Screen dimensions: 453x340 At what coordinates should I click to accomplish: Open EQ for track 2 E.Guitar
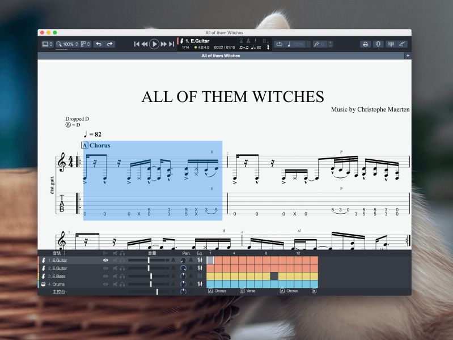200,268
